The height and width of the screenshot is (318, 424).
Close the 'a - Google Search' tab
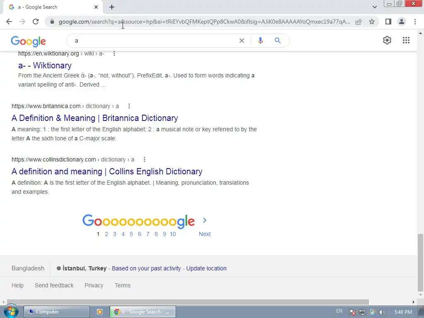(96, 7)
